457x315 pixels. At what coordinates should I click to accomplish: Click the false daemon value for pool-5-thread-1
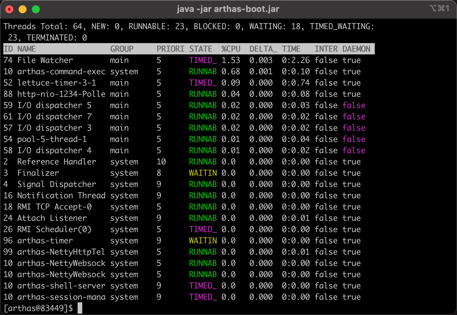pyautogui.click(x=354, y=139)
